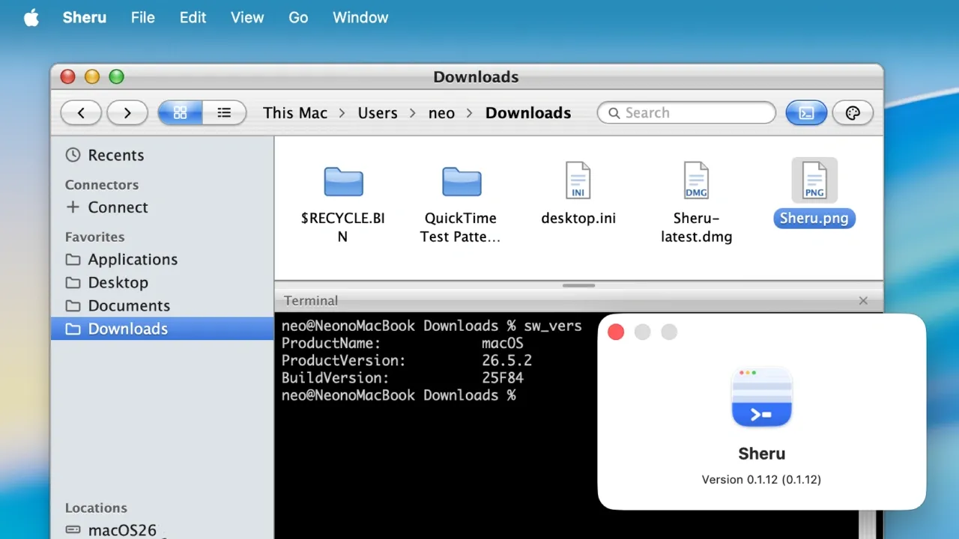Click the last terminal prompt line
The height and width of the screenshot is (539, 959).
[x=399, y=395]
